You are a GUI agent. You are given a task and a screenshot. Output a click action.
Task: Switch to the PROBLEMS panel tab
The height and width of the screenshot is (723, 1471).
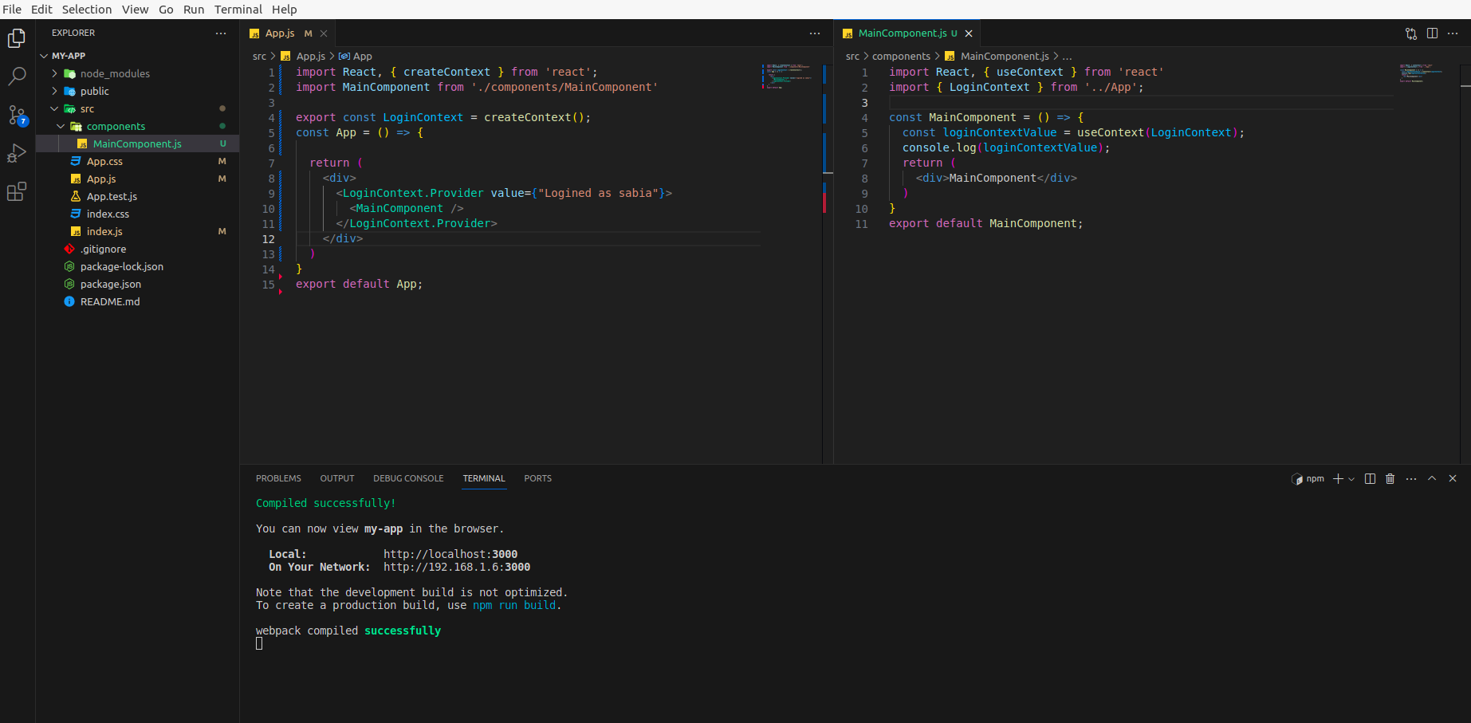(x=278, y=478)
